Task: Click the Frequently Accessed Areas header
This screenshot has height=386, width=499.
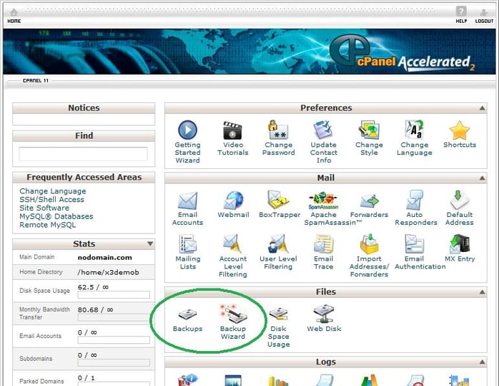Action: click(84, 177)
